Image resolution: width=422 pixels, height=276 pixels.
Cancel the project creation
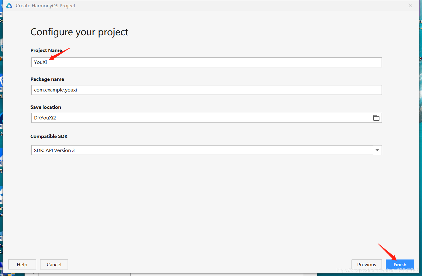coord(54,264)
